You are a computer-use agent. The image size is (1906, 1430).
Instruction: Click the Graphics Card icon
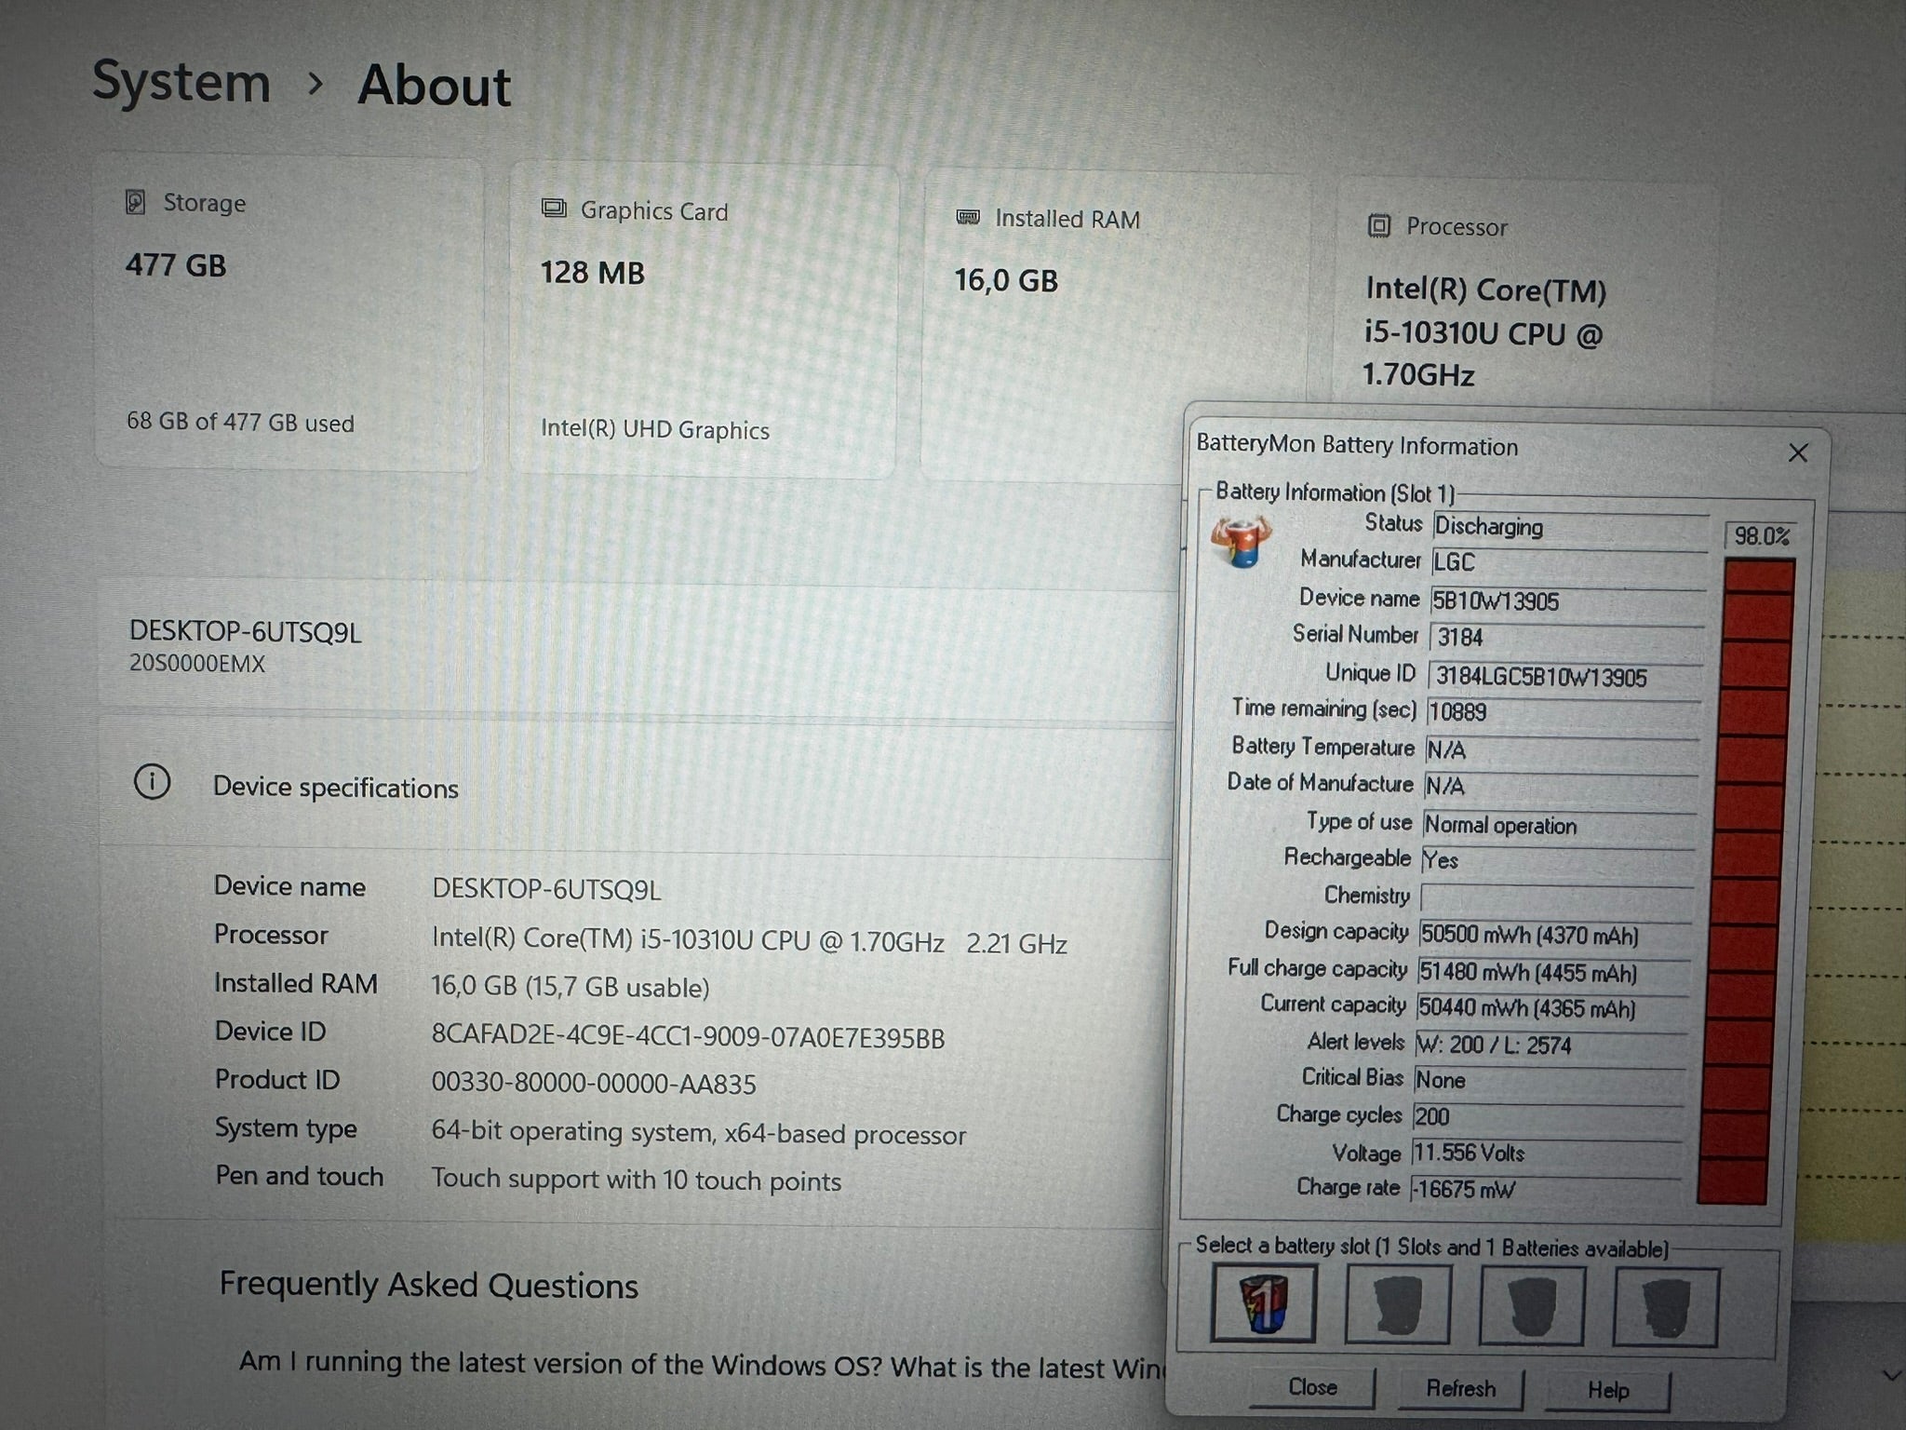tap(553, 209)
